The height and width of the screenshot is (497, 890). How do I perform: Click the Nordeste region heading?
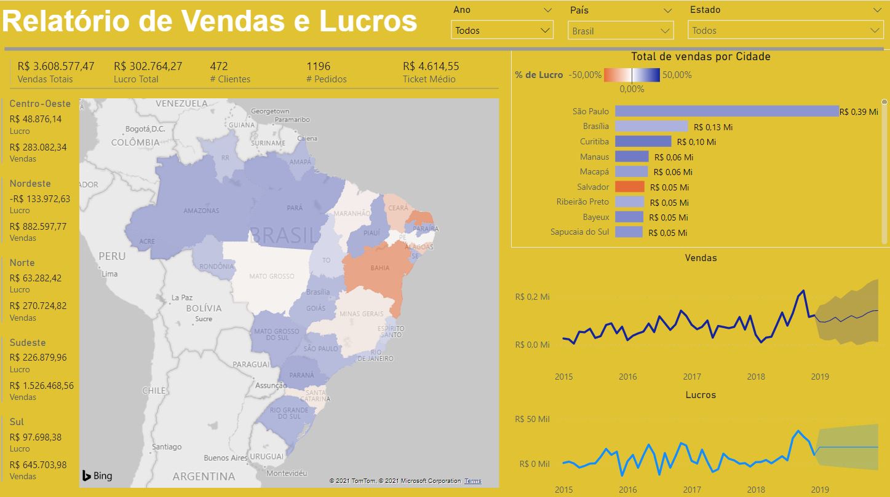(30, 183)
